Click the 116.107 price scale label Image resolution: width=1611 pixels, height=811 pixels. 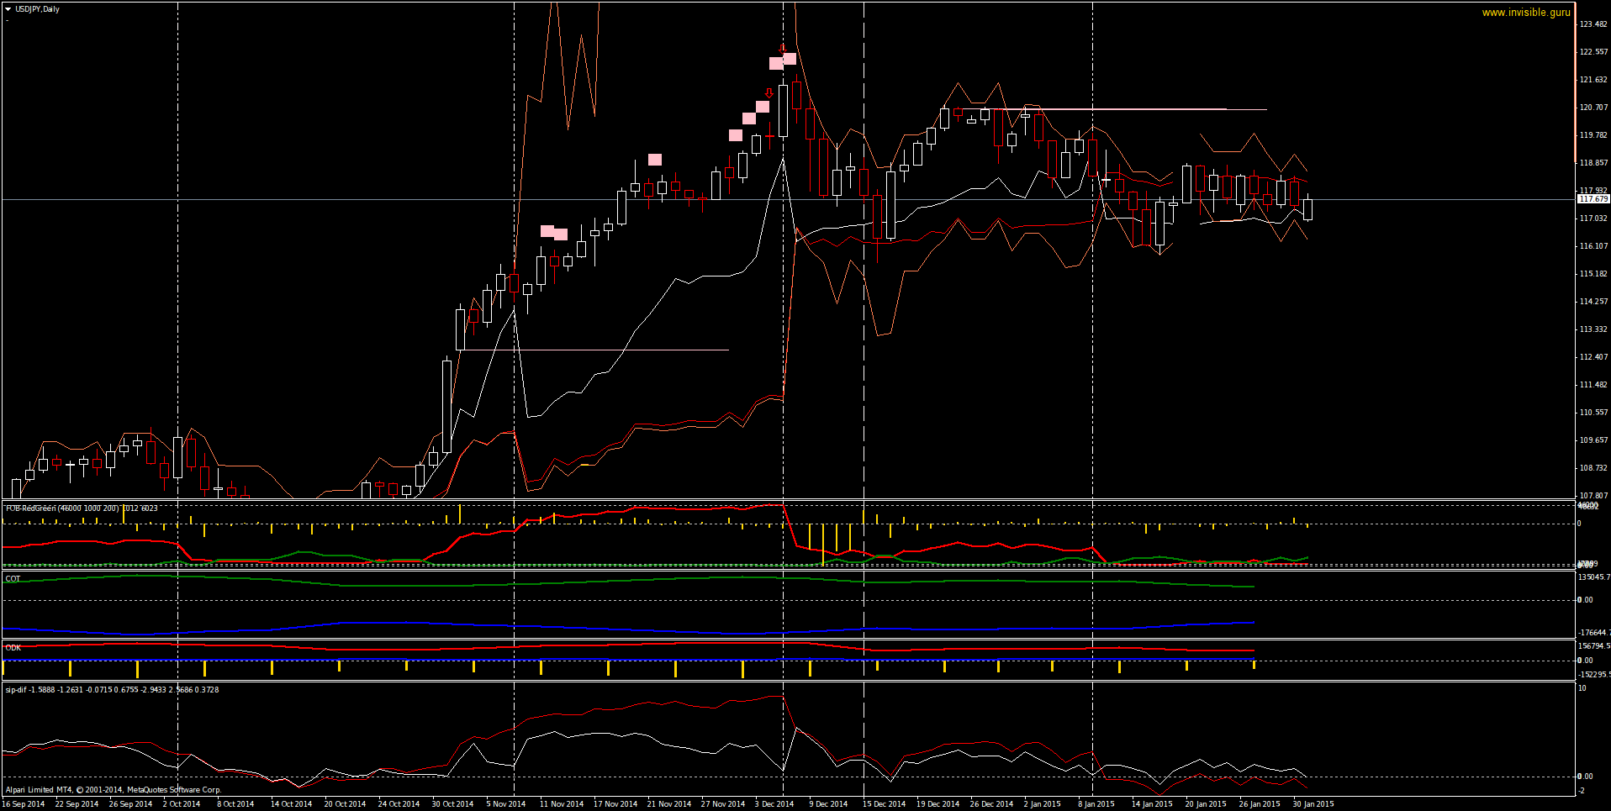click(1593, 245)
